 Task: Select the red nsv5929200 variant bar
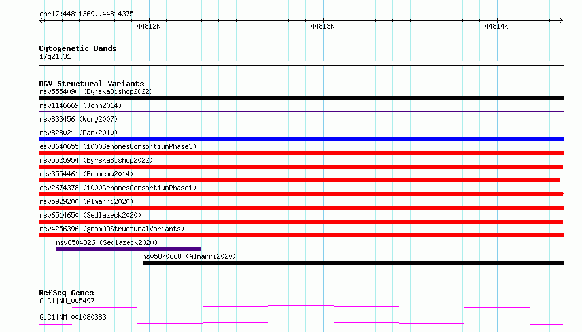coord(301,208)
